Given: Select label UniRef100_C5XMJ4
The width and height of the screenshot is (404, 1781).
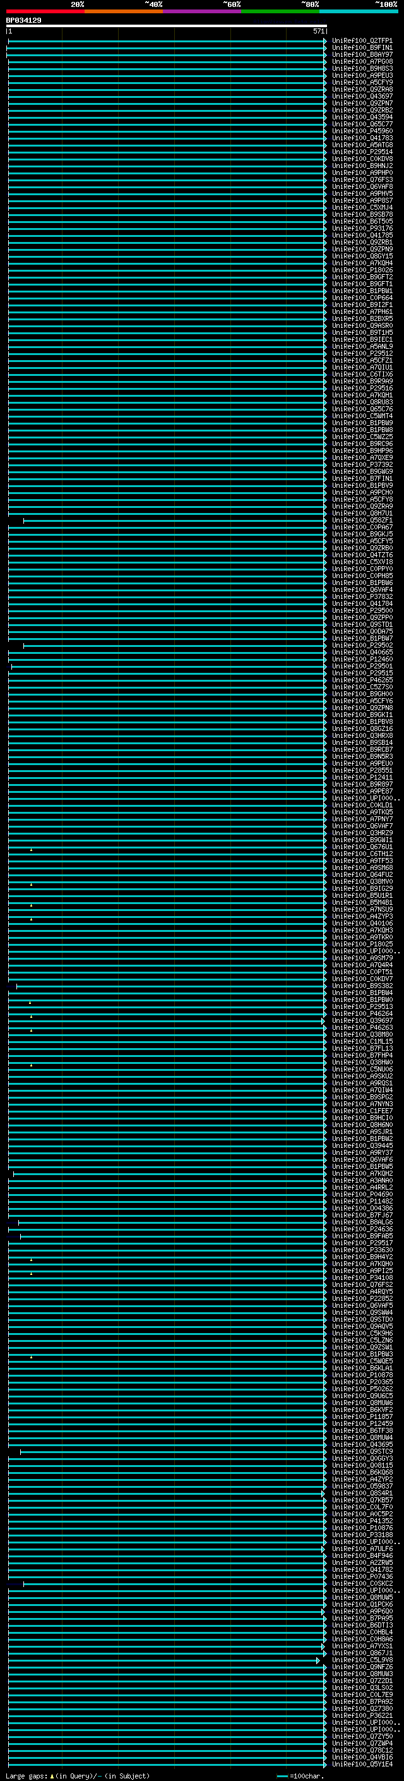Looking at the screenshot, I should click(362, 207).
